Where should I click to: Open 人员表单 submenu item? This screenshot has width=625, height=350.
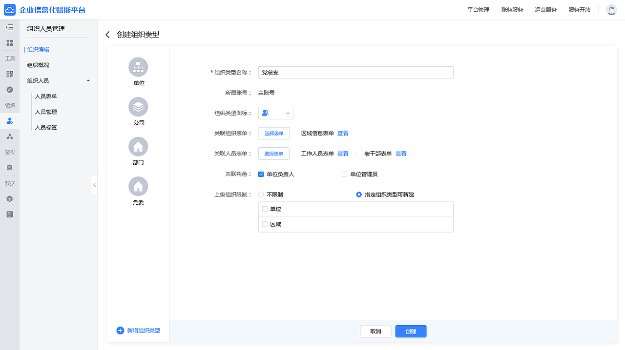point(46,96)
